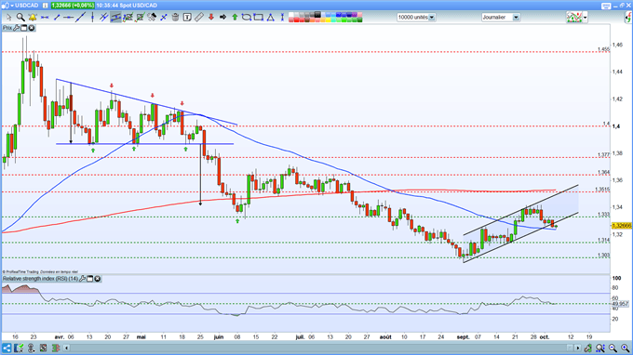Image resolution: width=633 pixels, height=355 pixels.
Task: Click the Relative strength index (RSI) label
Action: 40,279
